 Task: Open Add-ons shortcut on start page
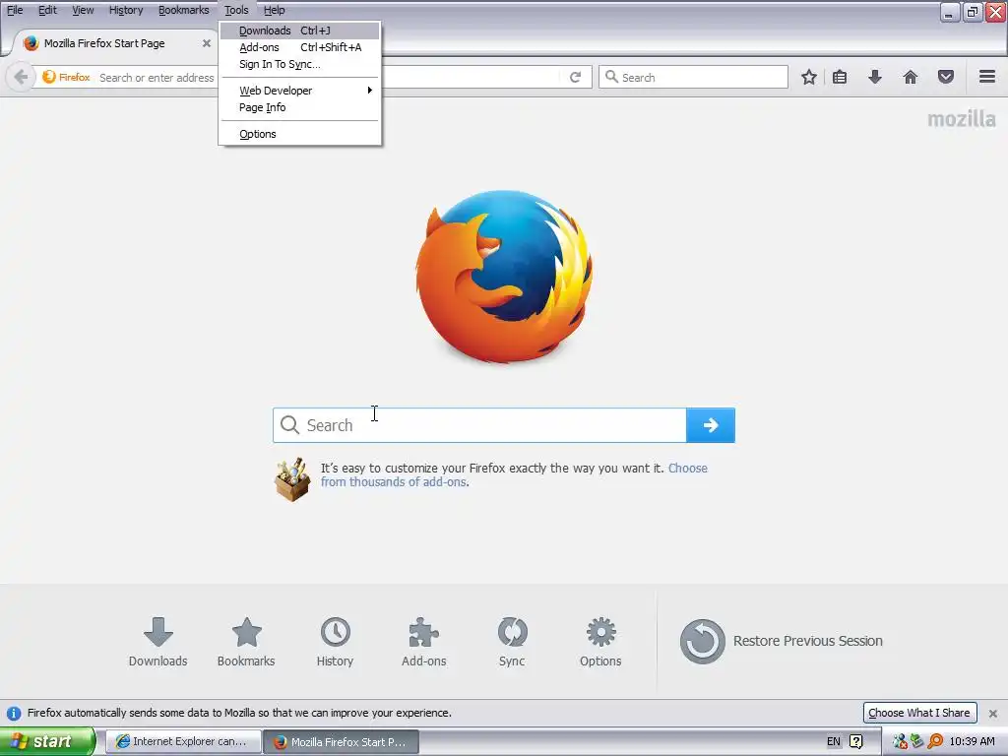423,642
